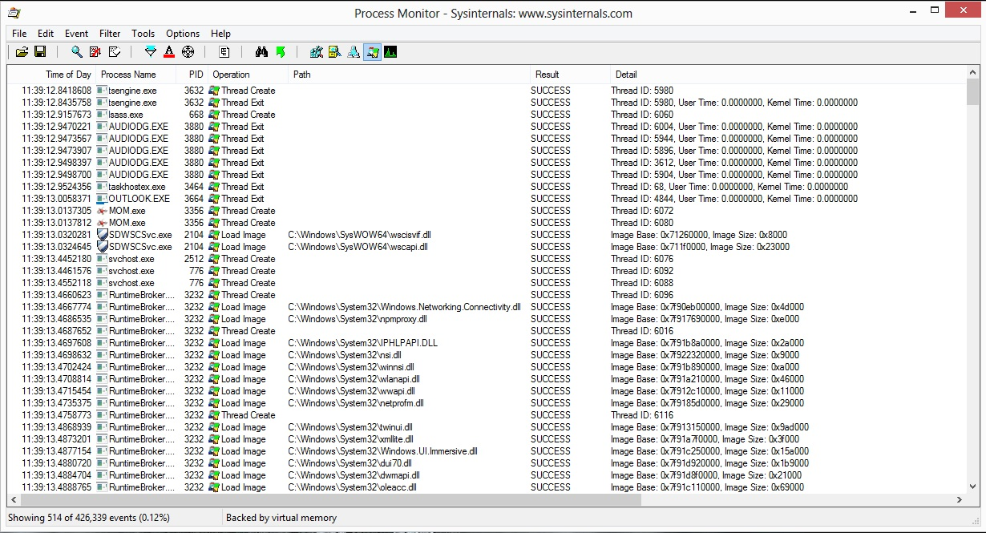
Task: Toggle the Autoscroll toolbar icon
Action: (x=95, y=52)
